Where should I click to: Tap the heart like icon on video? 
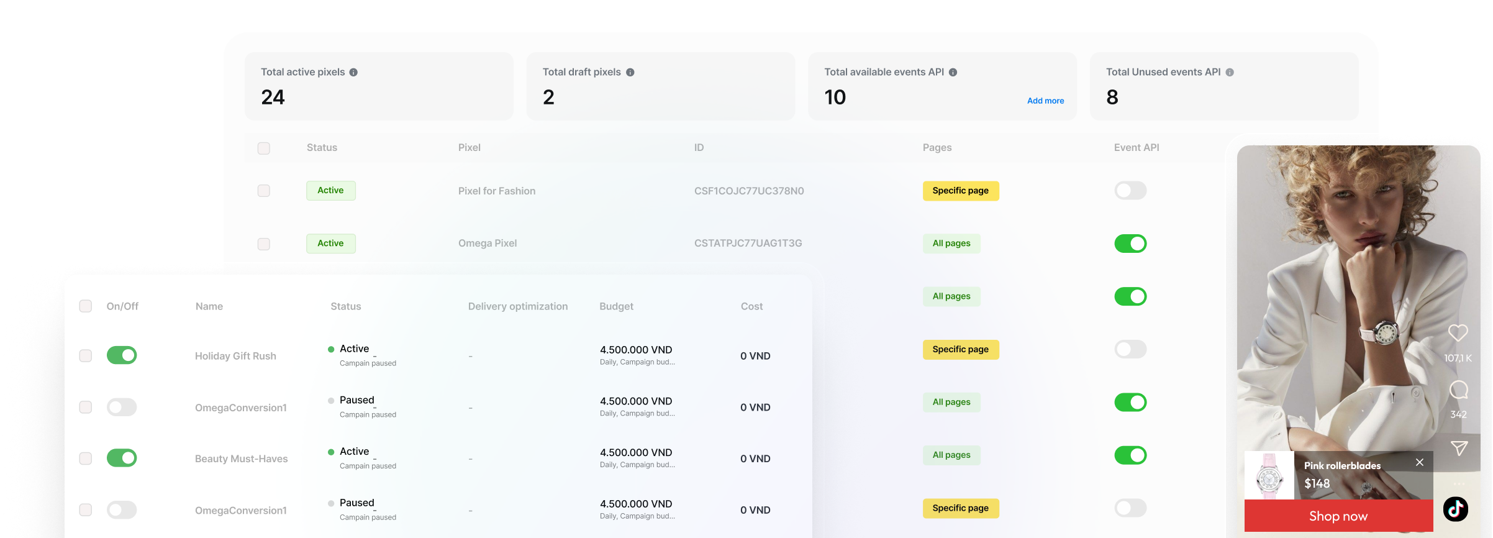[x=1458, y=333]
